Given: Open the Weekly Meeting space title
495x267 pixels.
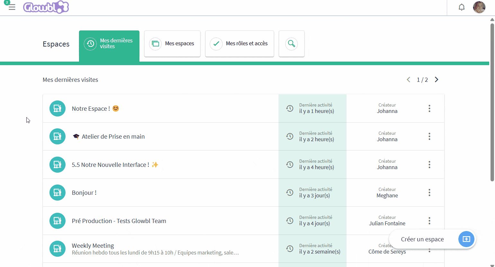Looking at the screenshot, I should pyautogui.click(x=93, y=245).
